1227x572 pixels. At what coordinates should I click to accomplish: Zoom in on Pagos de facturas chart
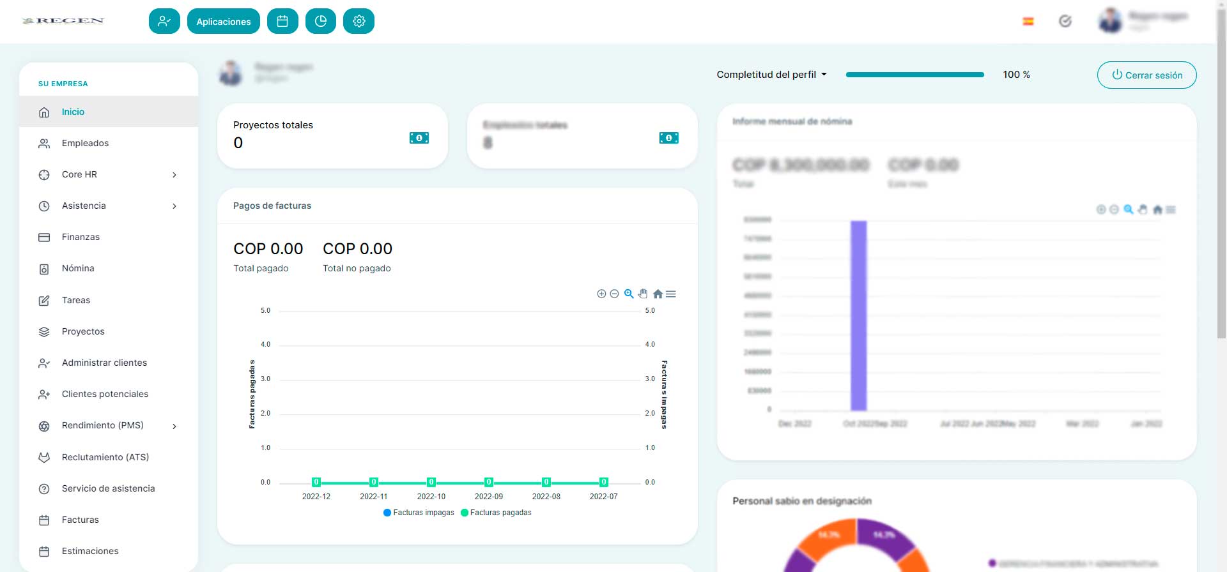coord(601,294)
